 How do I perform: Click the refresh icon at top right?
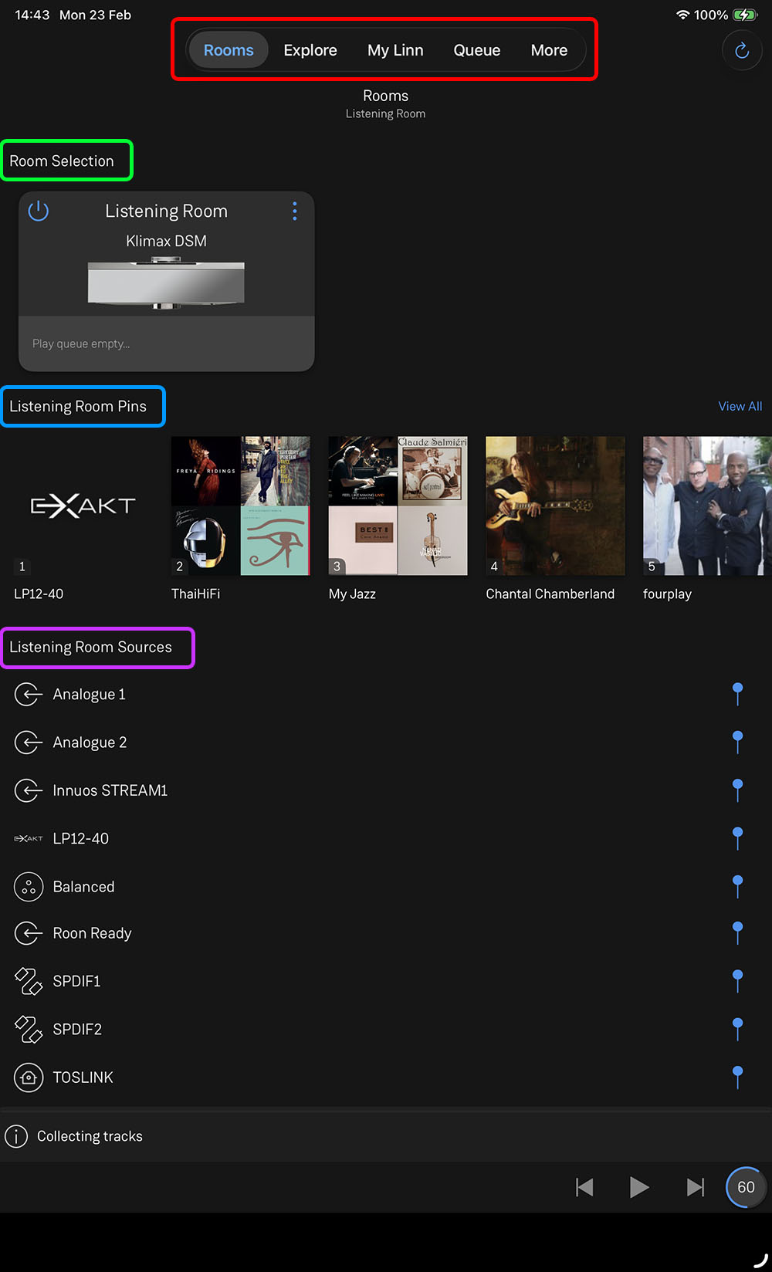coord(741,51)
